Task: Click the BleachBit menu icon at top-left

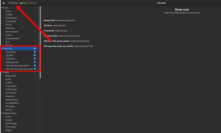Action: pyautogui.click(x=3, y=3)
